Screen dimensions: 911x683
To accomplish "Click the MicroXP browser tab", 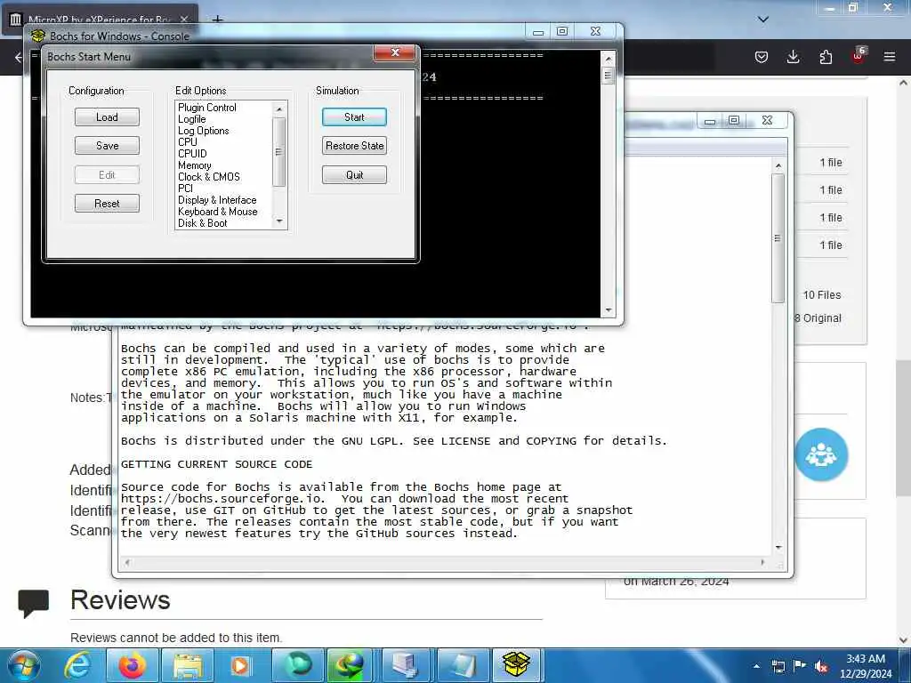I will pyautogui.click(x=100, y=20).
